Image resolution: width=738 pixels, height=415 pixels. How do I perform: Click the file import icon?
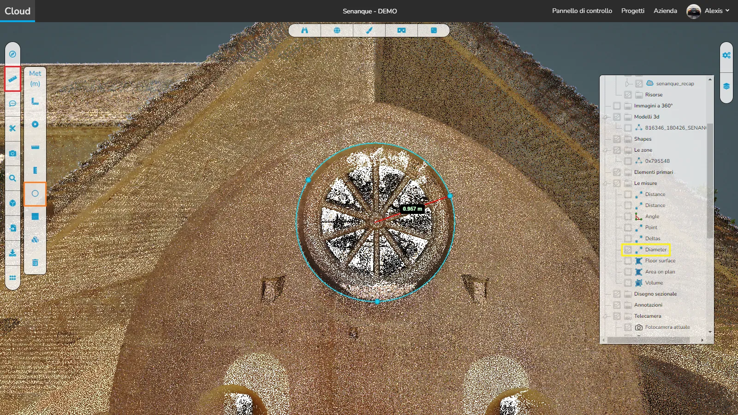tap(12, 228)
